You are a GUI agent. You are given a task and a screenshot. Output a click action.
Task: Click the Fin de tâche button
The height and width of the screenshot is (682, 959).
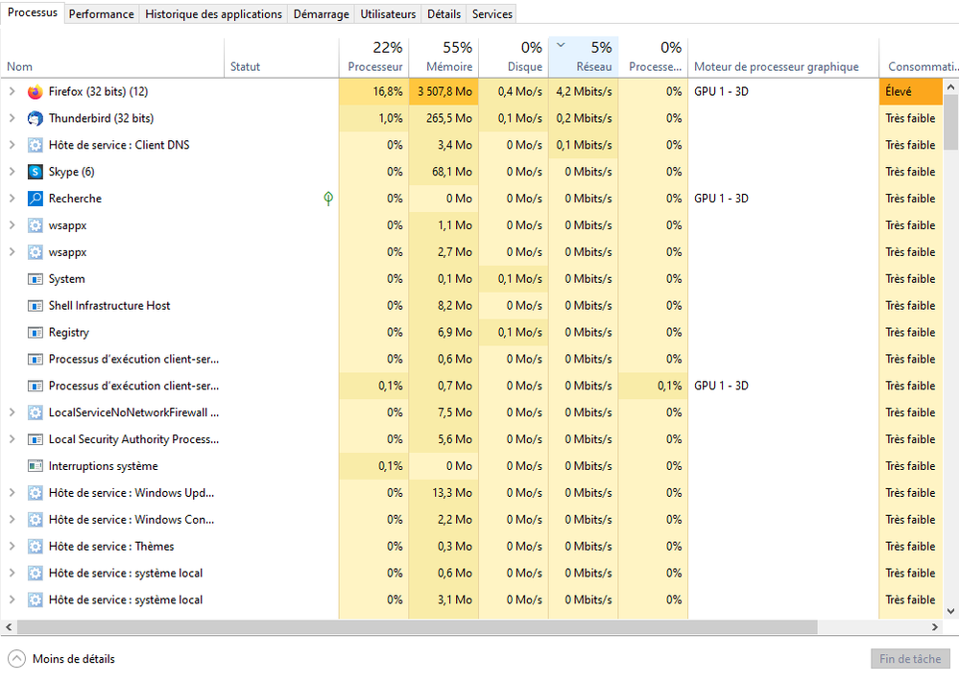[909, 659]
